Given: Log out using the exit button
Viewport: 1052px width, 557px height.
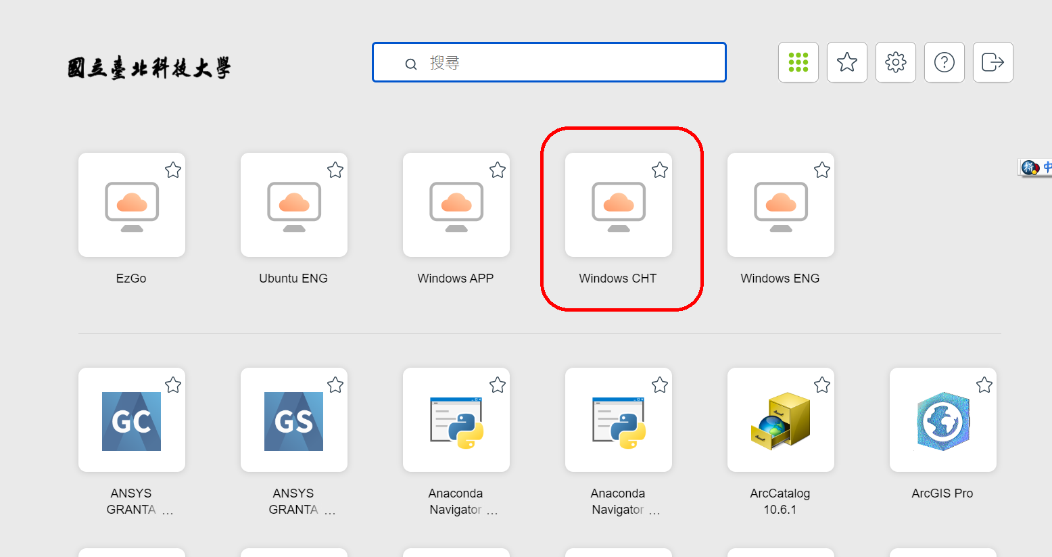Looking at the screenshot, I should click(x=993, y=62).
